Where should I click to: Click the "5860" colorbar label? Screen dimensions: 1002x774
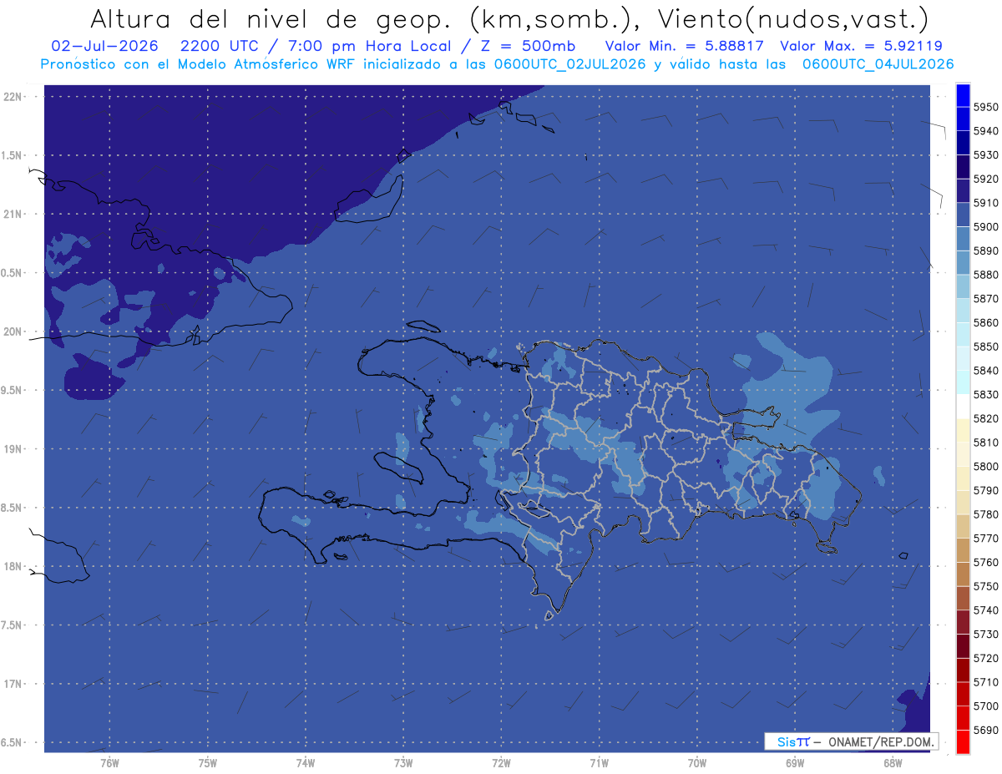point(985,322)
